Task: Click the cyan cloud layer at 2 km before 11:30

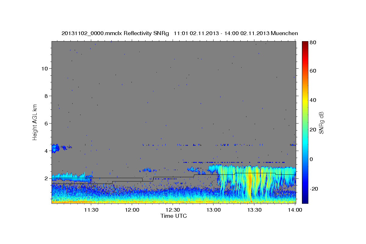Action: point(72,177)
